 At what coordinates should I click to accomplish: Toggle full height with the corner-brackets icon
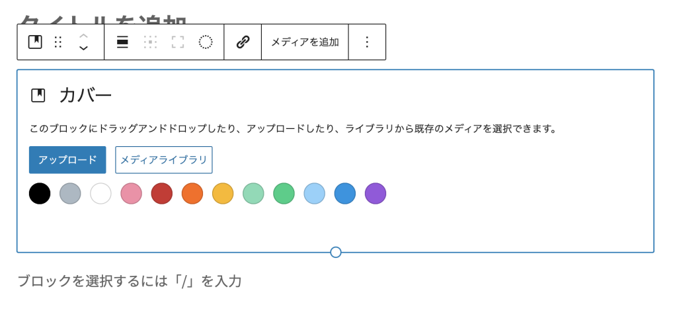[178, 42]
